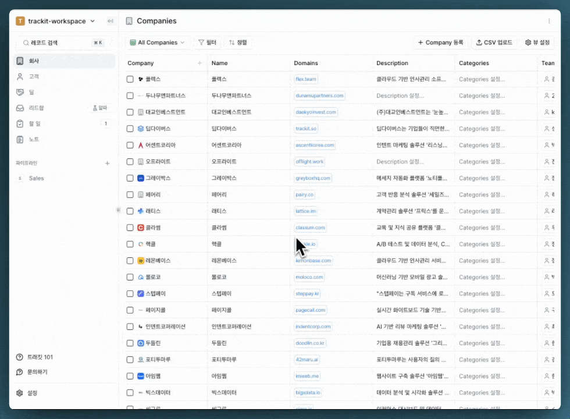Click the 두들린 company logo
Screen dimensions: 570x419
pos(141,343)
